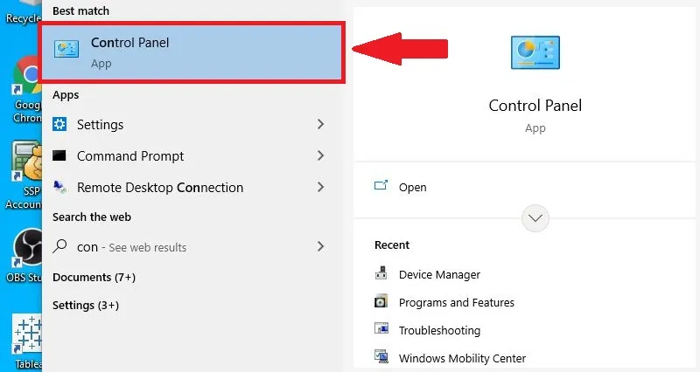The height and width of the screenshot is (372, 700).
Task: Click the Control Panel title in preview pane
Action: click(535, 106)
